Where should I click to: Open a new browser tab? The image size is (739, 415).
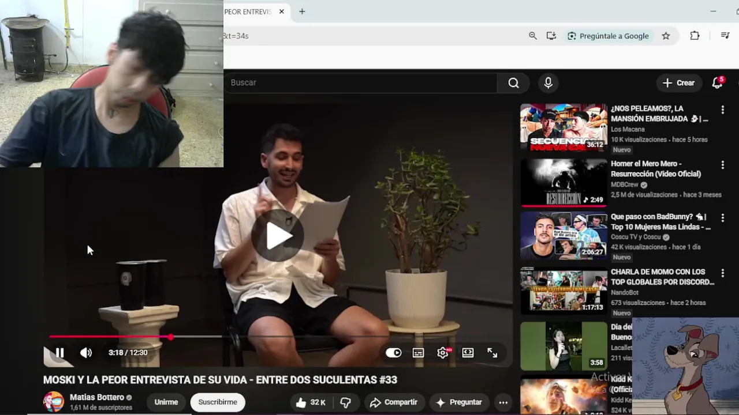302,12
